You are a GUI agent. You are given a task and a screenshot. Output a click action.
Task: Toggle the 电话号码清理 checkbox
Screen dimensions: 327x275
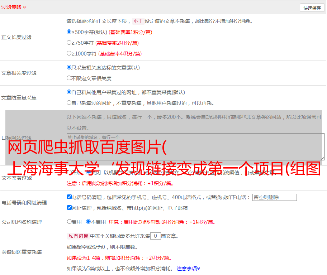tap(70, 197)
